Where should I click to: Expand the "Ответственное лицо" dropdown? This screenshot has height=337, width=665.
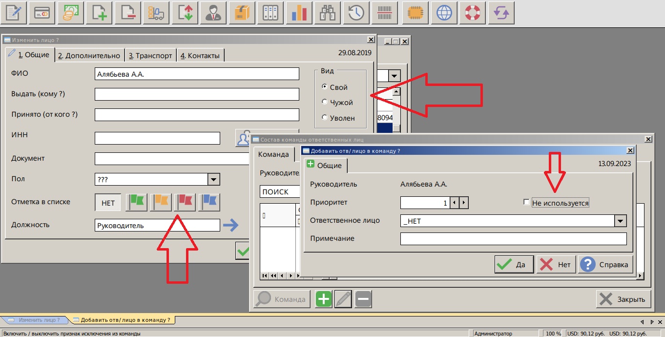tap(620, 221)
